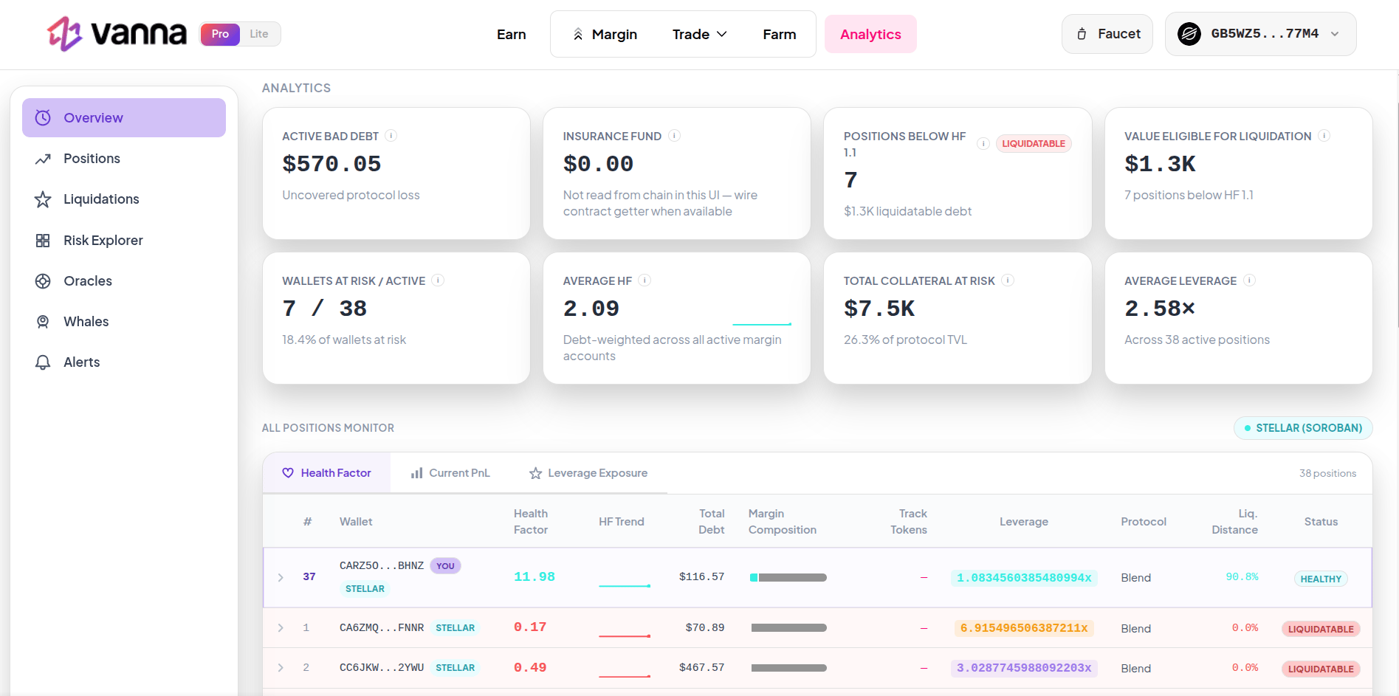Open Risk Explorer in the sidebar
Image resolution: width=1399 pixels, height=696 pixels.
click(x=124, y=241)
